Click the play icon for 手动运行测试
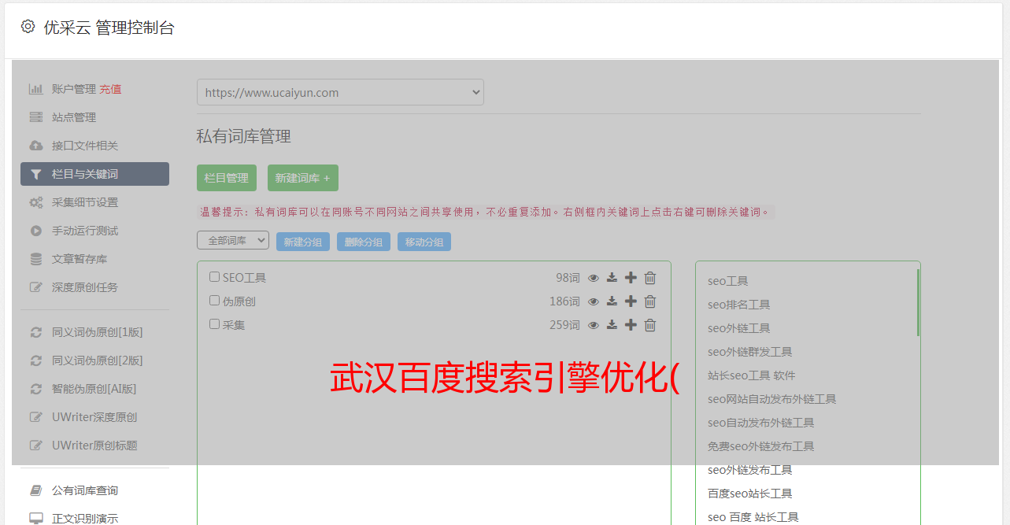The image size is (1010, 525). 36,231
